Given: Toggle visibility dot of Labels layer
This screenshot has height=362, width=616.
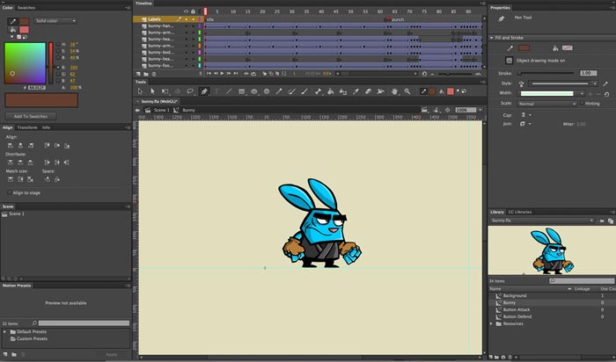Looking at the screenshot, I should (187, 19).
